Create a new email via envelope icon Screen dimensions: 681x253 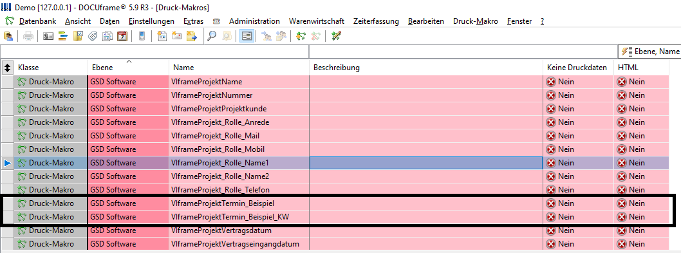coord(177,36)
